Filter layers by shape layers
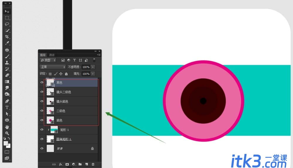This screenshot has height=168, width=293. coord(80,60)
